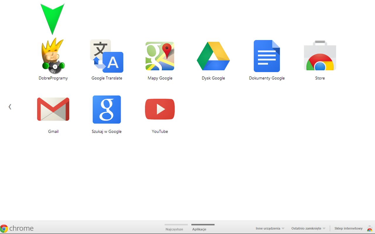This screenshot has width=375, height=234.
Task: Click the DobreProgramy label text
Action: [53, 78]
